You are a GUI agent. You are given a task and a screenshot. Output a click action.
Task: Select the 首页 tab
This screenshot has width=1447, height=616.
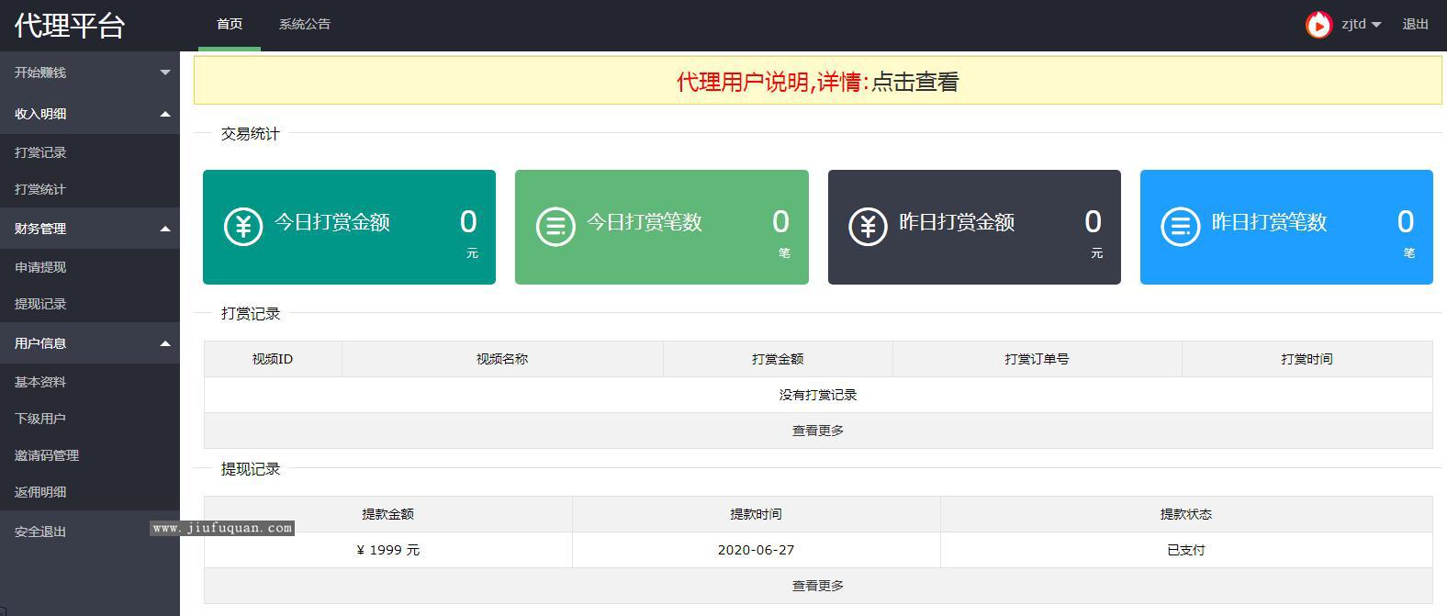click(x=230, y=25)
